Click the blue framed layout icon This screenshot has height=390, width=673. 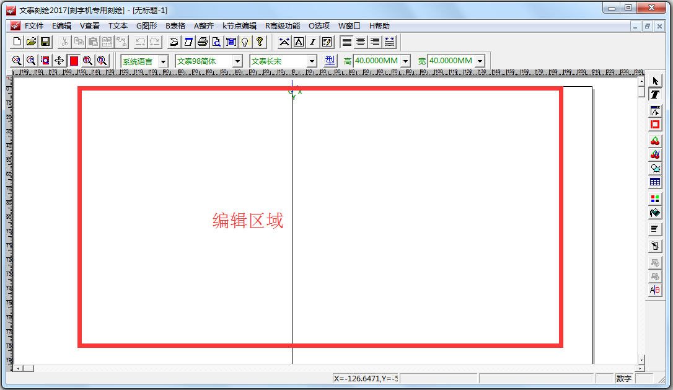(x=231, y=42)
